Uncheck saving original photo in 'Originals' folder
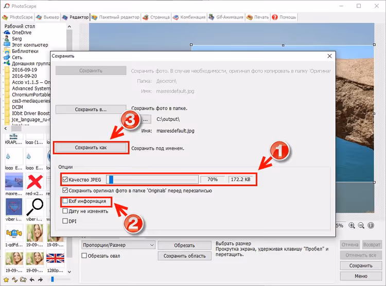 (65, 190)
